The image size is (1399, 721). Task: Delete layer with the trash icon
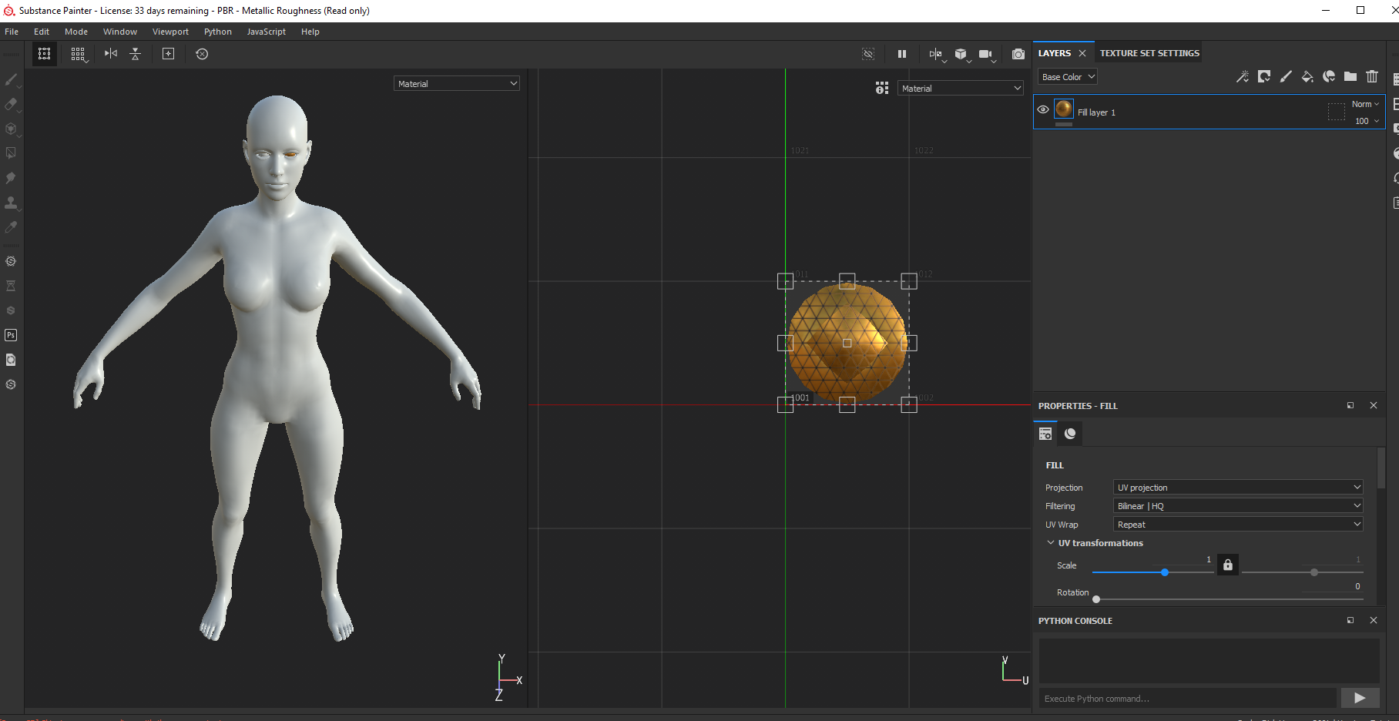1372,76
